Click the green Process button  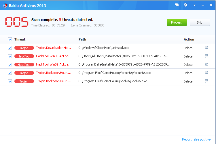coord(177,22)
